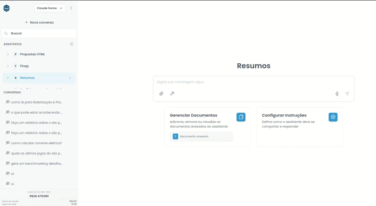Expand the Propostas HTML assistant

(x=8, y=54)
